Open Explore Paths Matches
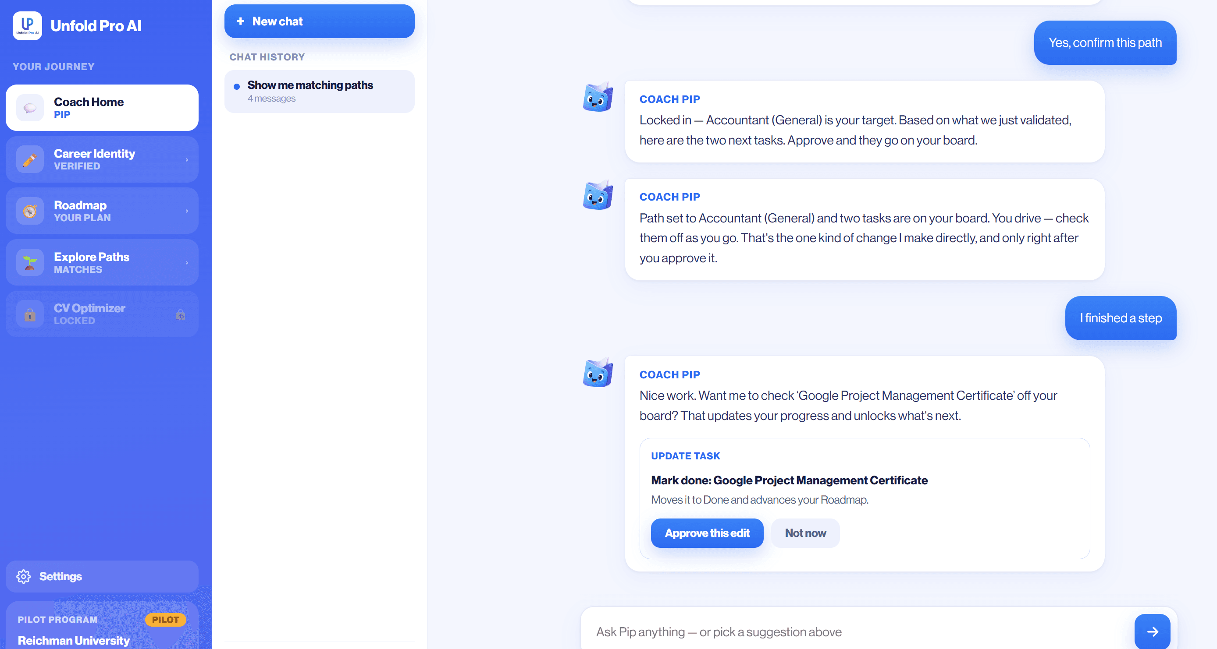The width and height of the screenshot is (1217, 649). coord(102,262)
